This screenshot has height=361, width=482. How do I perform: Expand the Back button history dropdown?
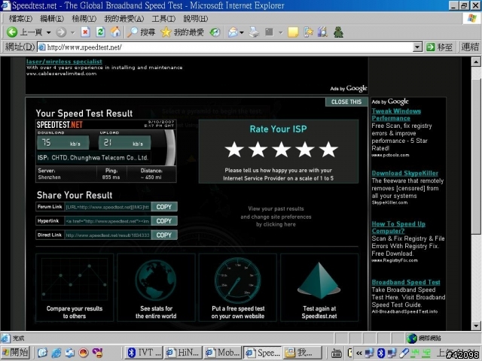(x=48, y=32)
